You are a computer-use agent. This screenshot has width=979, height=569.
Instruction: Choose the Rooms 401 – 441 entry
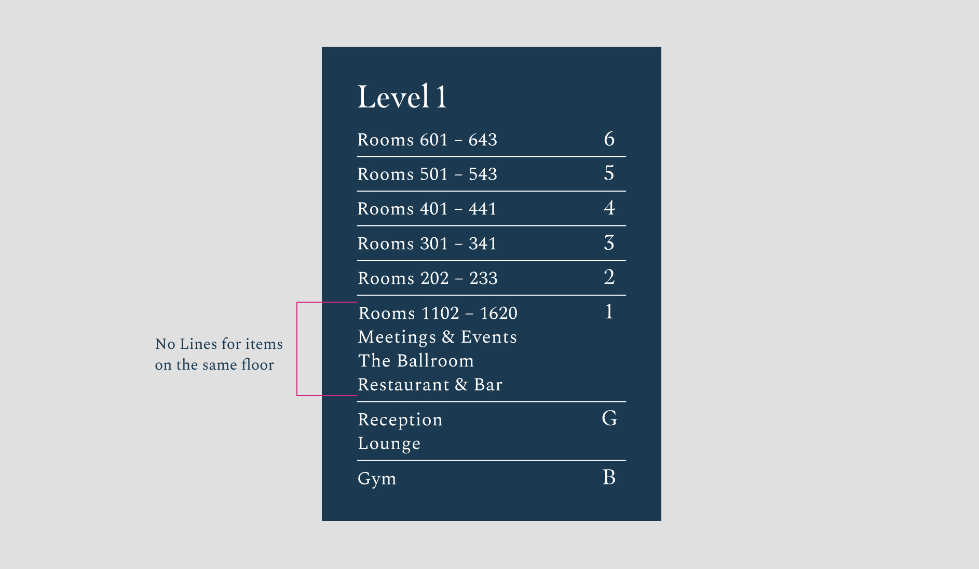427,209
